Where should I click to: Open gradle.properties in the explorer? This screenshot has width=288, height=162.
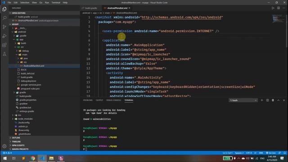click(44, 100)
